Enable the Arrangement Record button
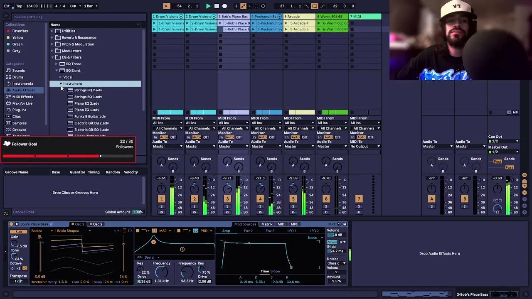The width and height of the screenshot is (532, 299). tap(224, 6)
